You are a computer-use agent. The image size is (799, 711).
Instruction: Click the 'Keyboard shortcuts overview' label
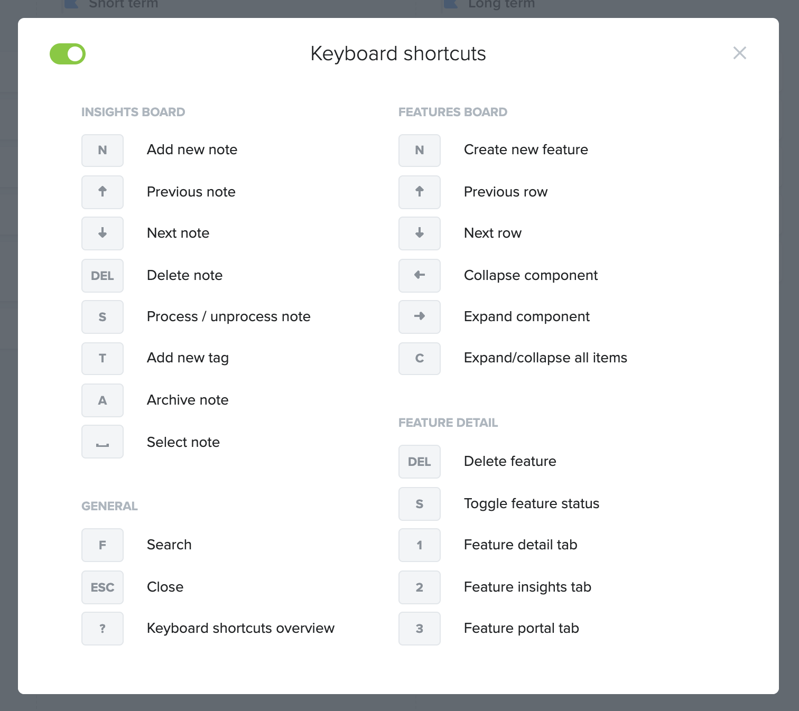tap(241, 628)
